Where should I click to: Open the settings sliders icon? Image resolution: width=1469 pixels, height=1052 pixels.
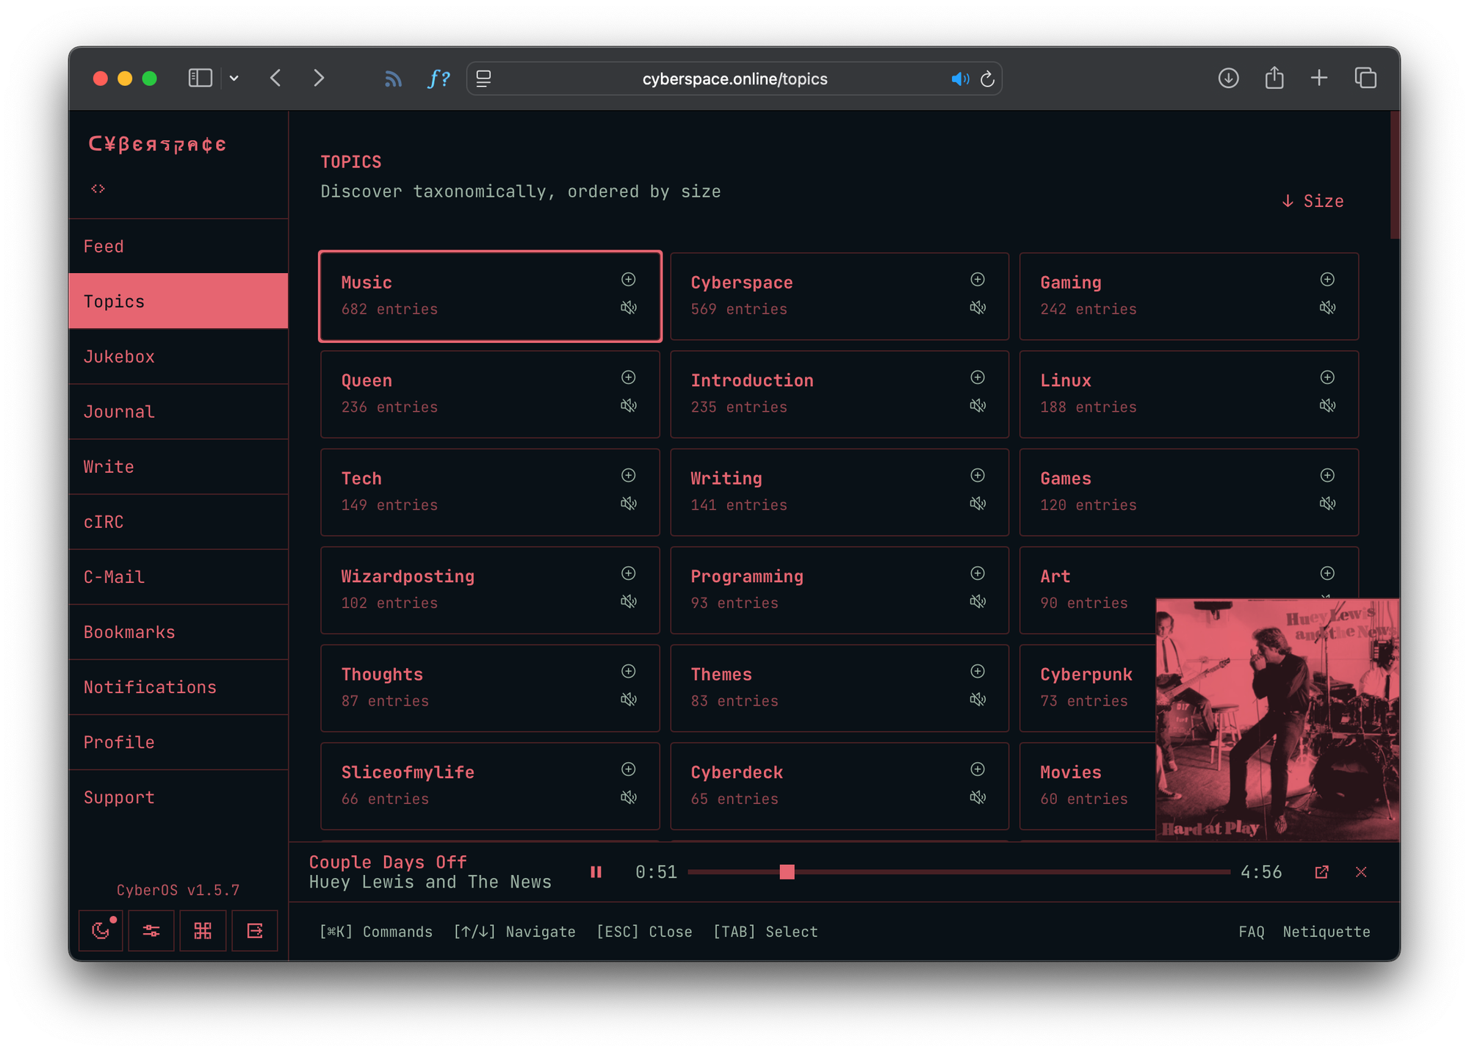click(151, 931)
